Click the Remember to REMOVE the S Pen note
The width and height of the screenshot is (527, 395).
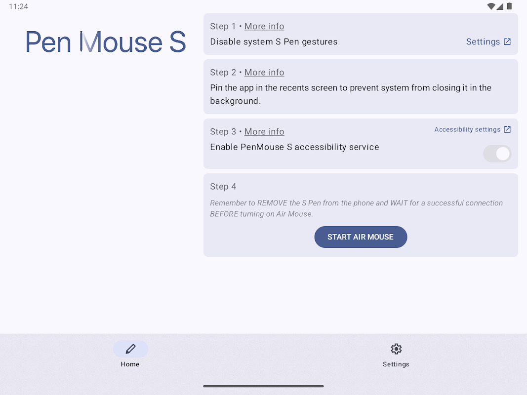pyautogui.click(x=356, y=208)
